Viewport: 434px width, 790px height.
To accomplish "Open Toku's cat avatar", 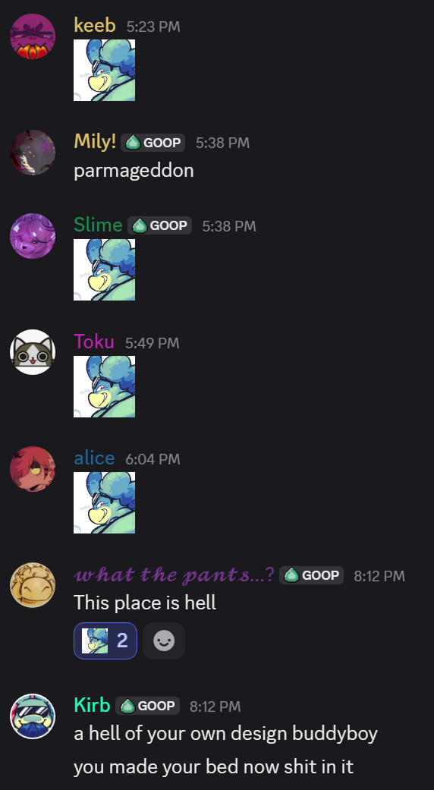I will 33,352.
